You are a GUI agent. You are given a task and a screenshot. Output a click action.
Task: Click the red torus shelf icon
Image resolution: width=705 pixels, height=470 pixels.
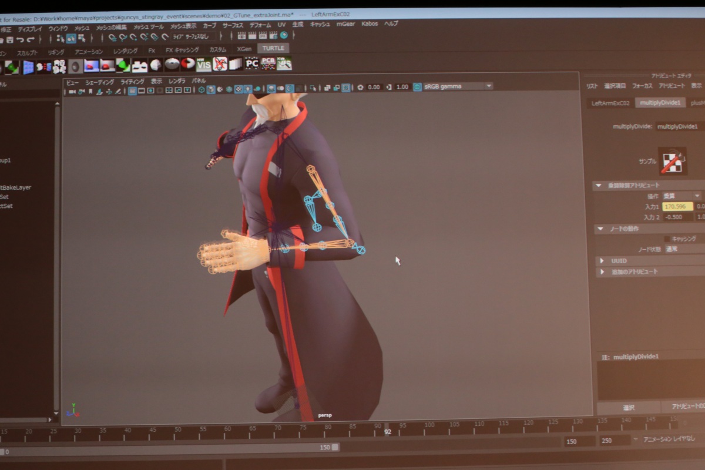click(x=187, y=63)
